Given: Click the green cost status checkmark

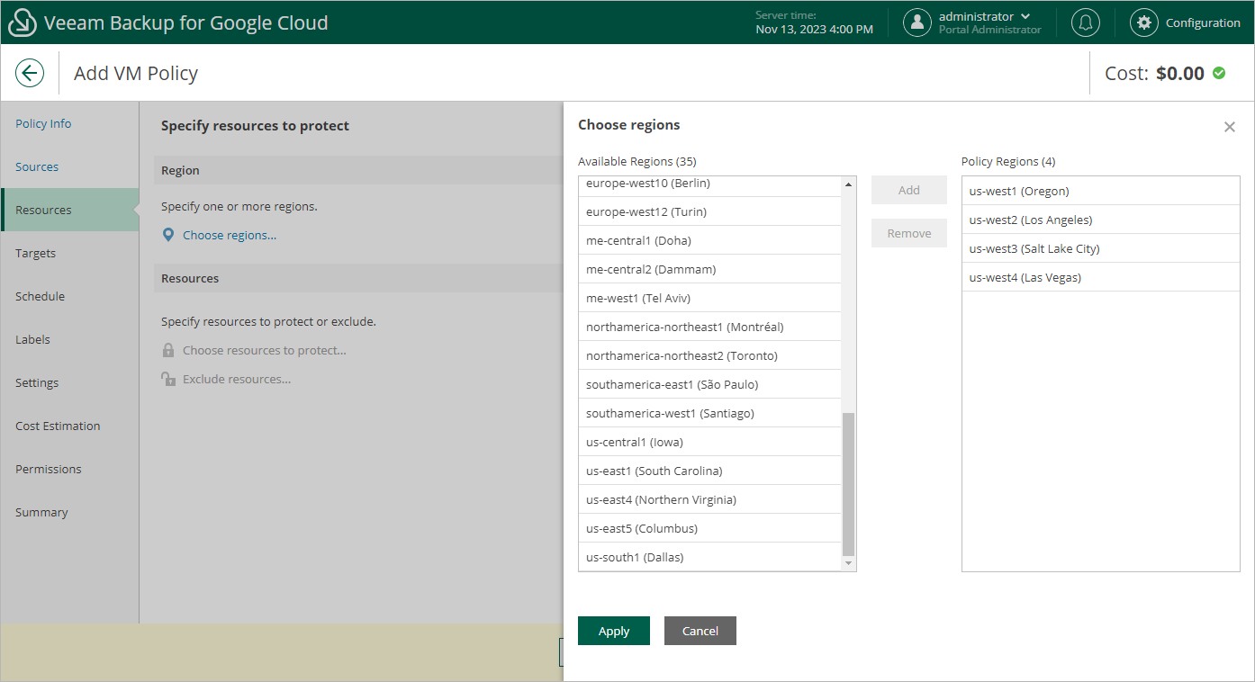Looking at the screenshot, I should click(x=1219, y=73).
